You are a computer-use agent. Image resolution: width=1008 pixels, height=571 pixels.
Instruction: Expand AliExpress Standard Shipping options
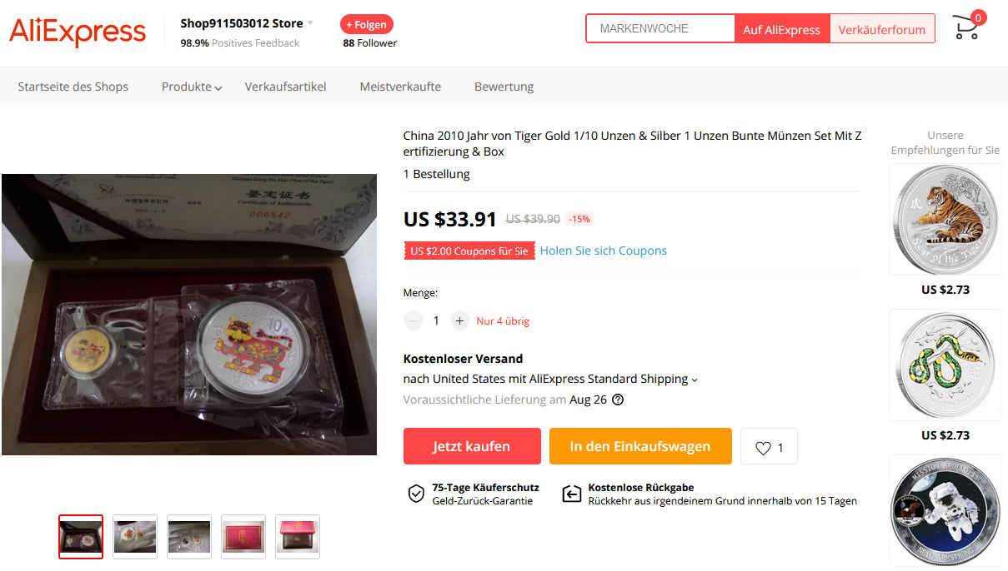click(694, 380)
